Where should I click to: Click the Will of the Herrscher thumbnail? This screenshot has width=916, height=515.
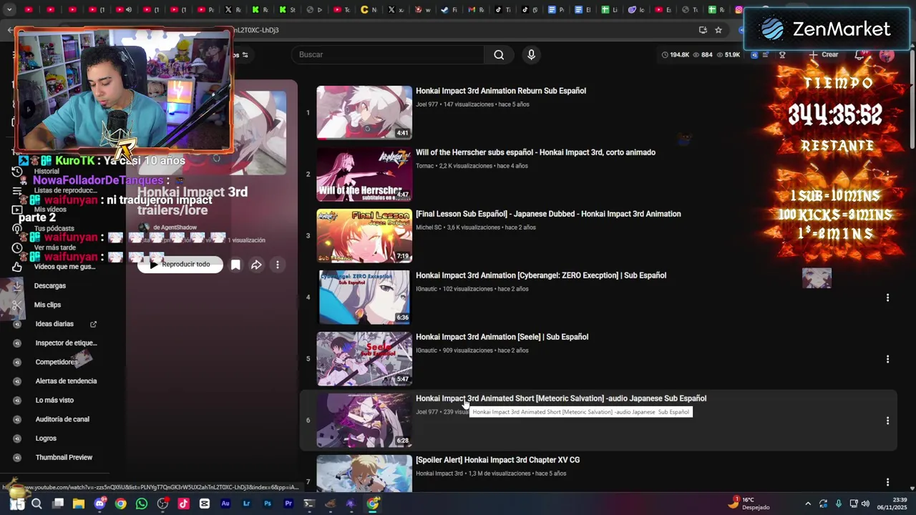click(x=364, y=174)
